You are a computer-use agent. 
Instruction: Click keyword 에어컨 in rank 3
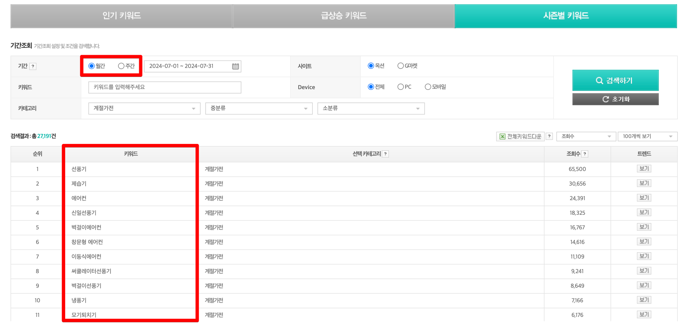[x=79, y=198]
